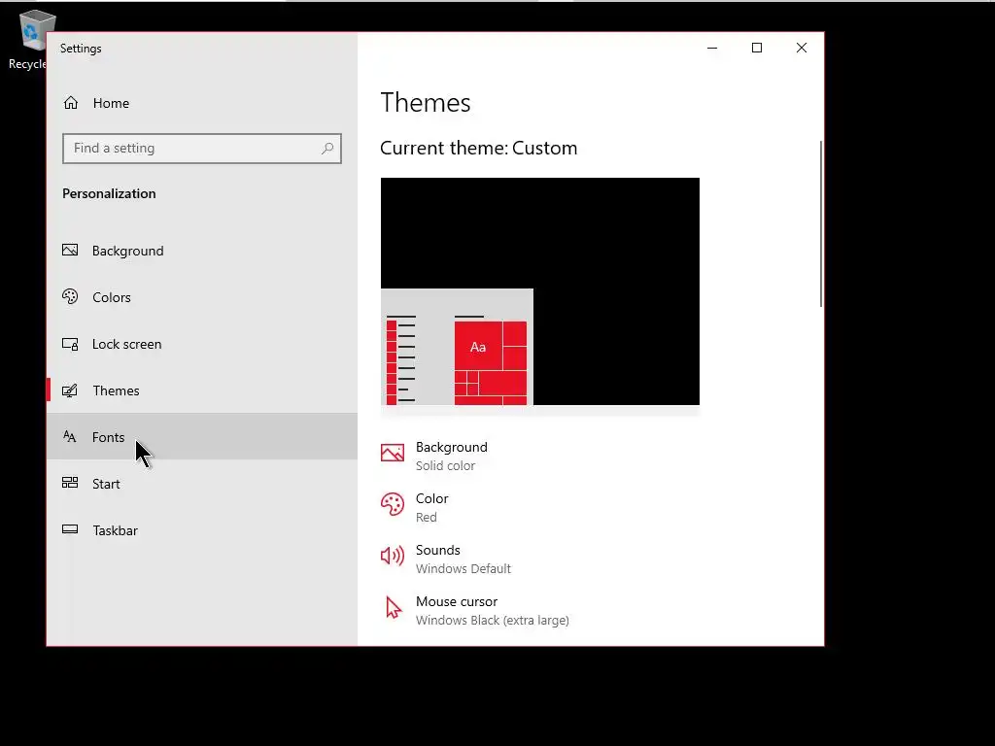Select Taskbar in the sidebar
This screenshot has height=746, width=995.
[x=202, y=529]
